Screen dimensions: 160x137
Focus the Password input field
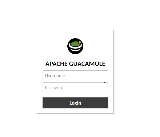point(75,87)
